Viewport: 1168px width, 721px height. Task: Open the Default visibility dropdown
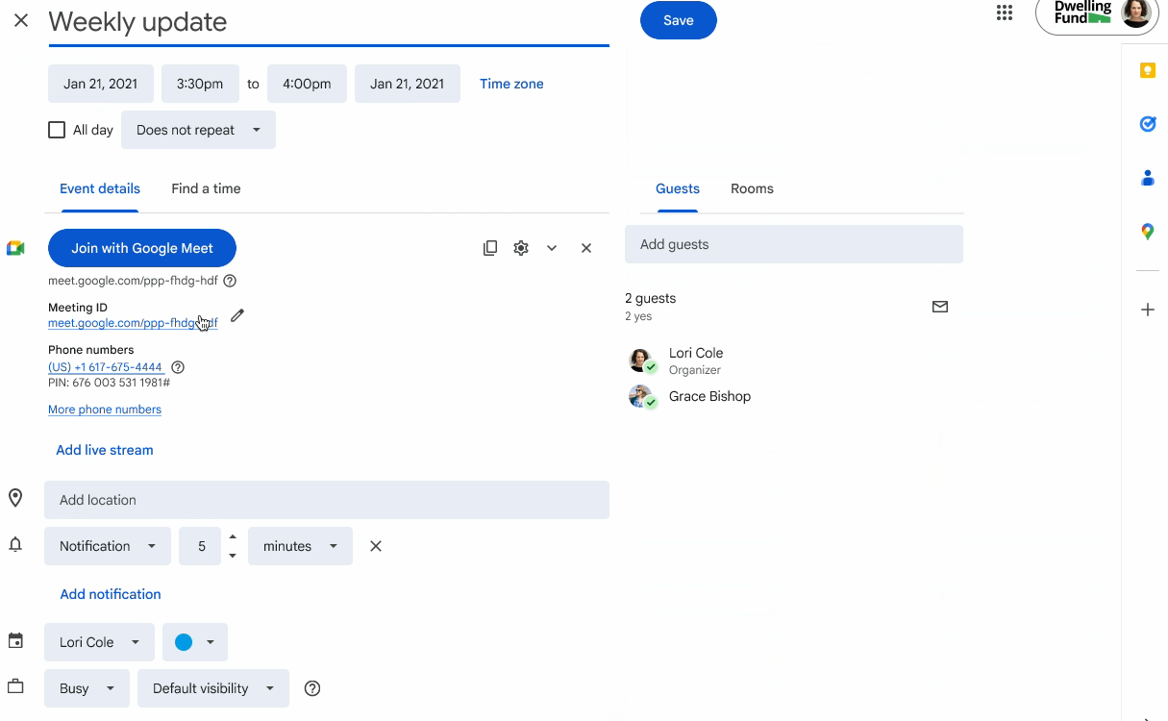point(213,688)
